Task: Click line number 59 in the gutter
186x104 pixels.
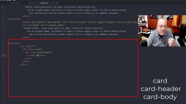Action: (x=3, y=55)
